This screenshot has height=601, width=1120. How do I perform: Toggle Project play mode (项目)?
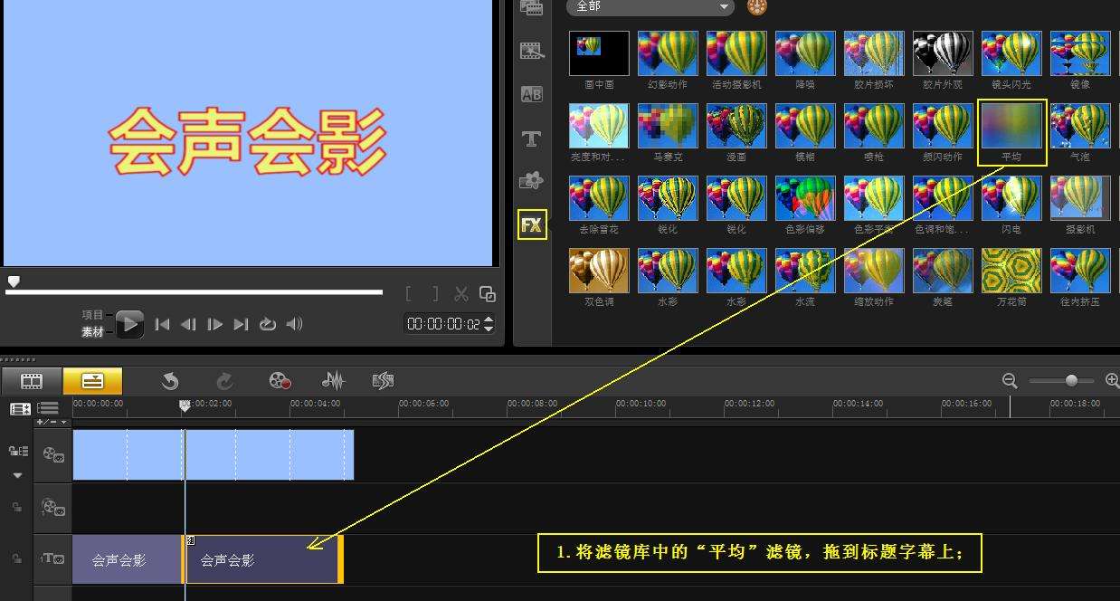click(x=93, y=314)
